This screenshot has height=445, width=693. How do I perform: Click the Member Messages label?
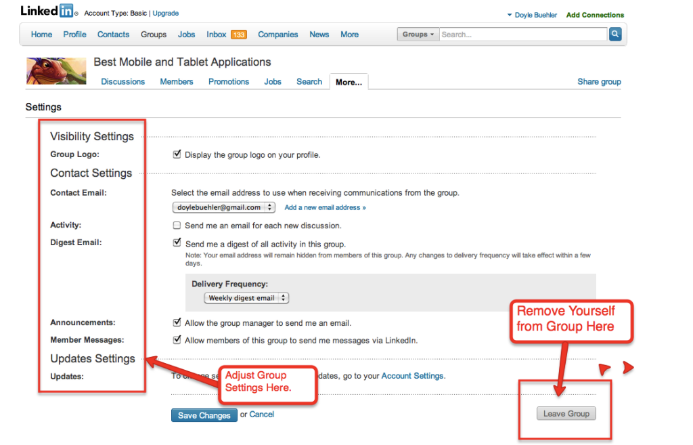tap(87, 340)
